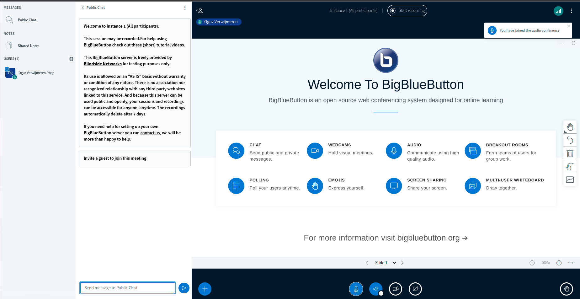
Task: Click the Webcams feature icon on slide
Action: [x=315, y=151]
